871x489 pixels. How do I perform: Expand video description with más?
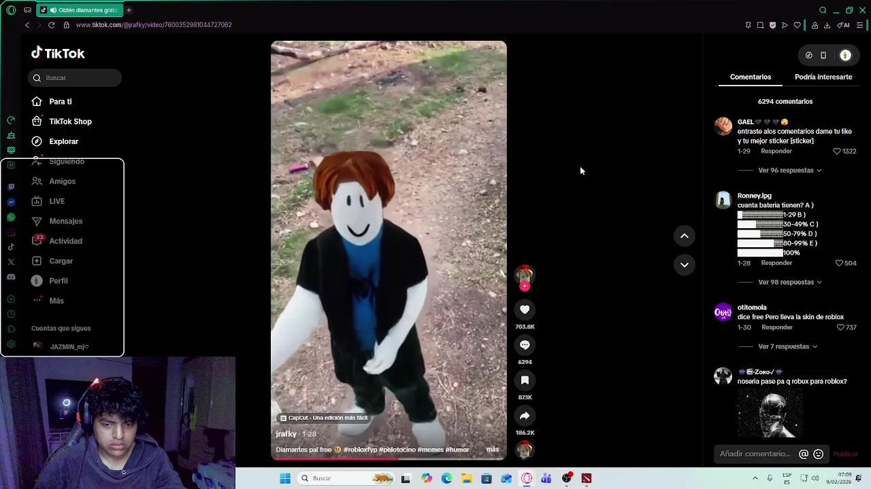pos(493,450)
